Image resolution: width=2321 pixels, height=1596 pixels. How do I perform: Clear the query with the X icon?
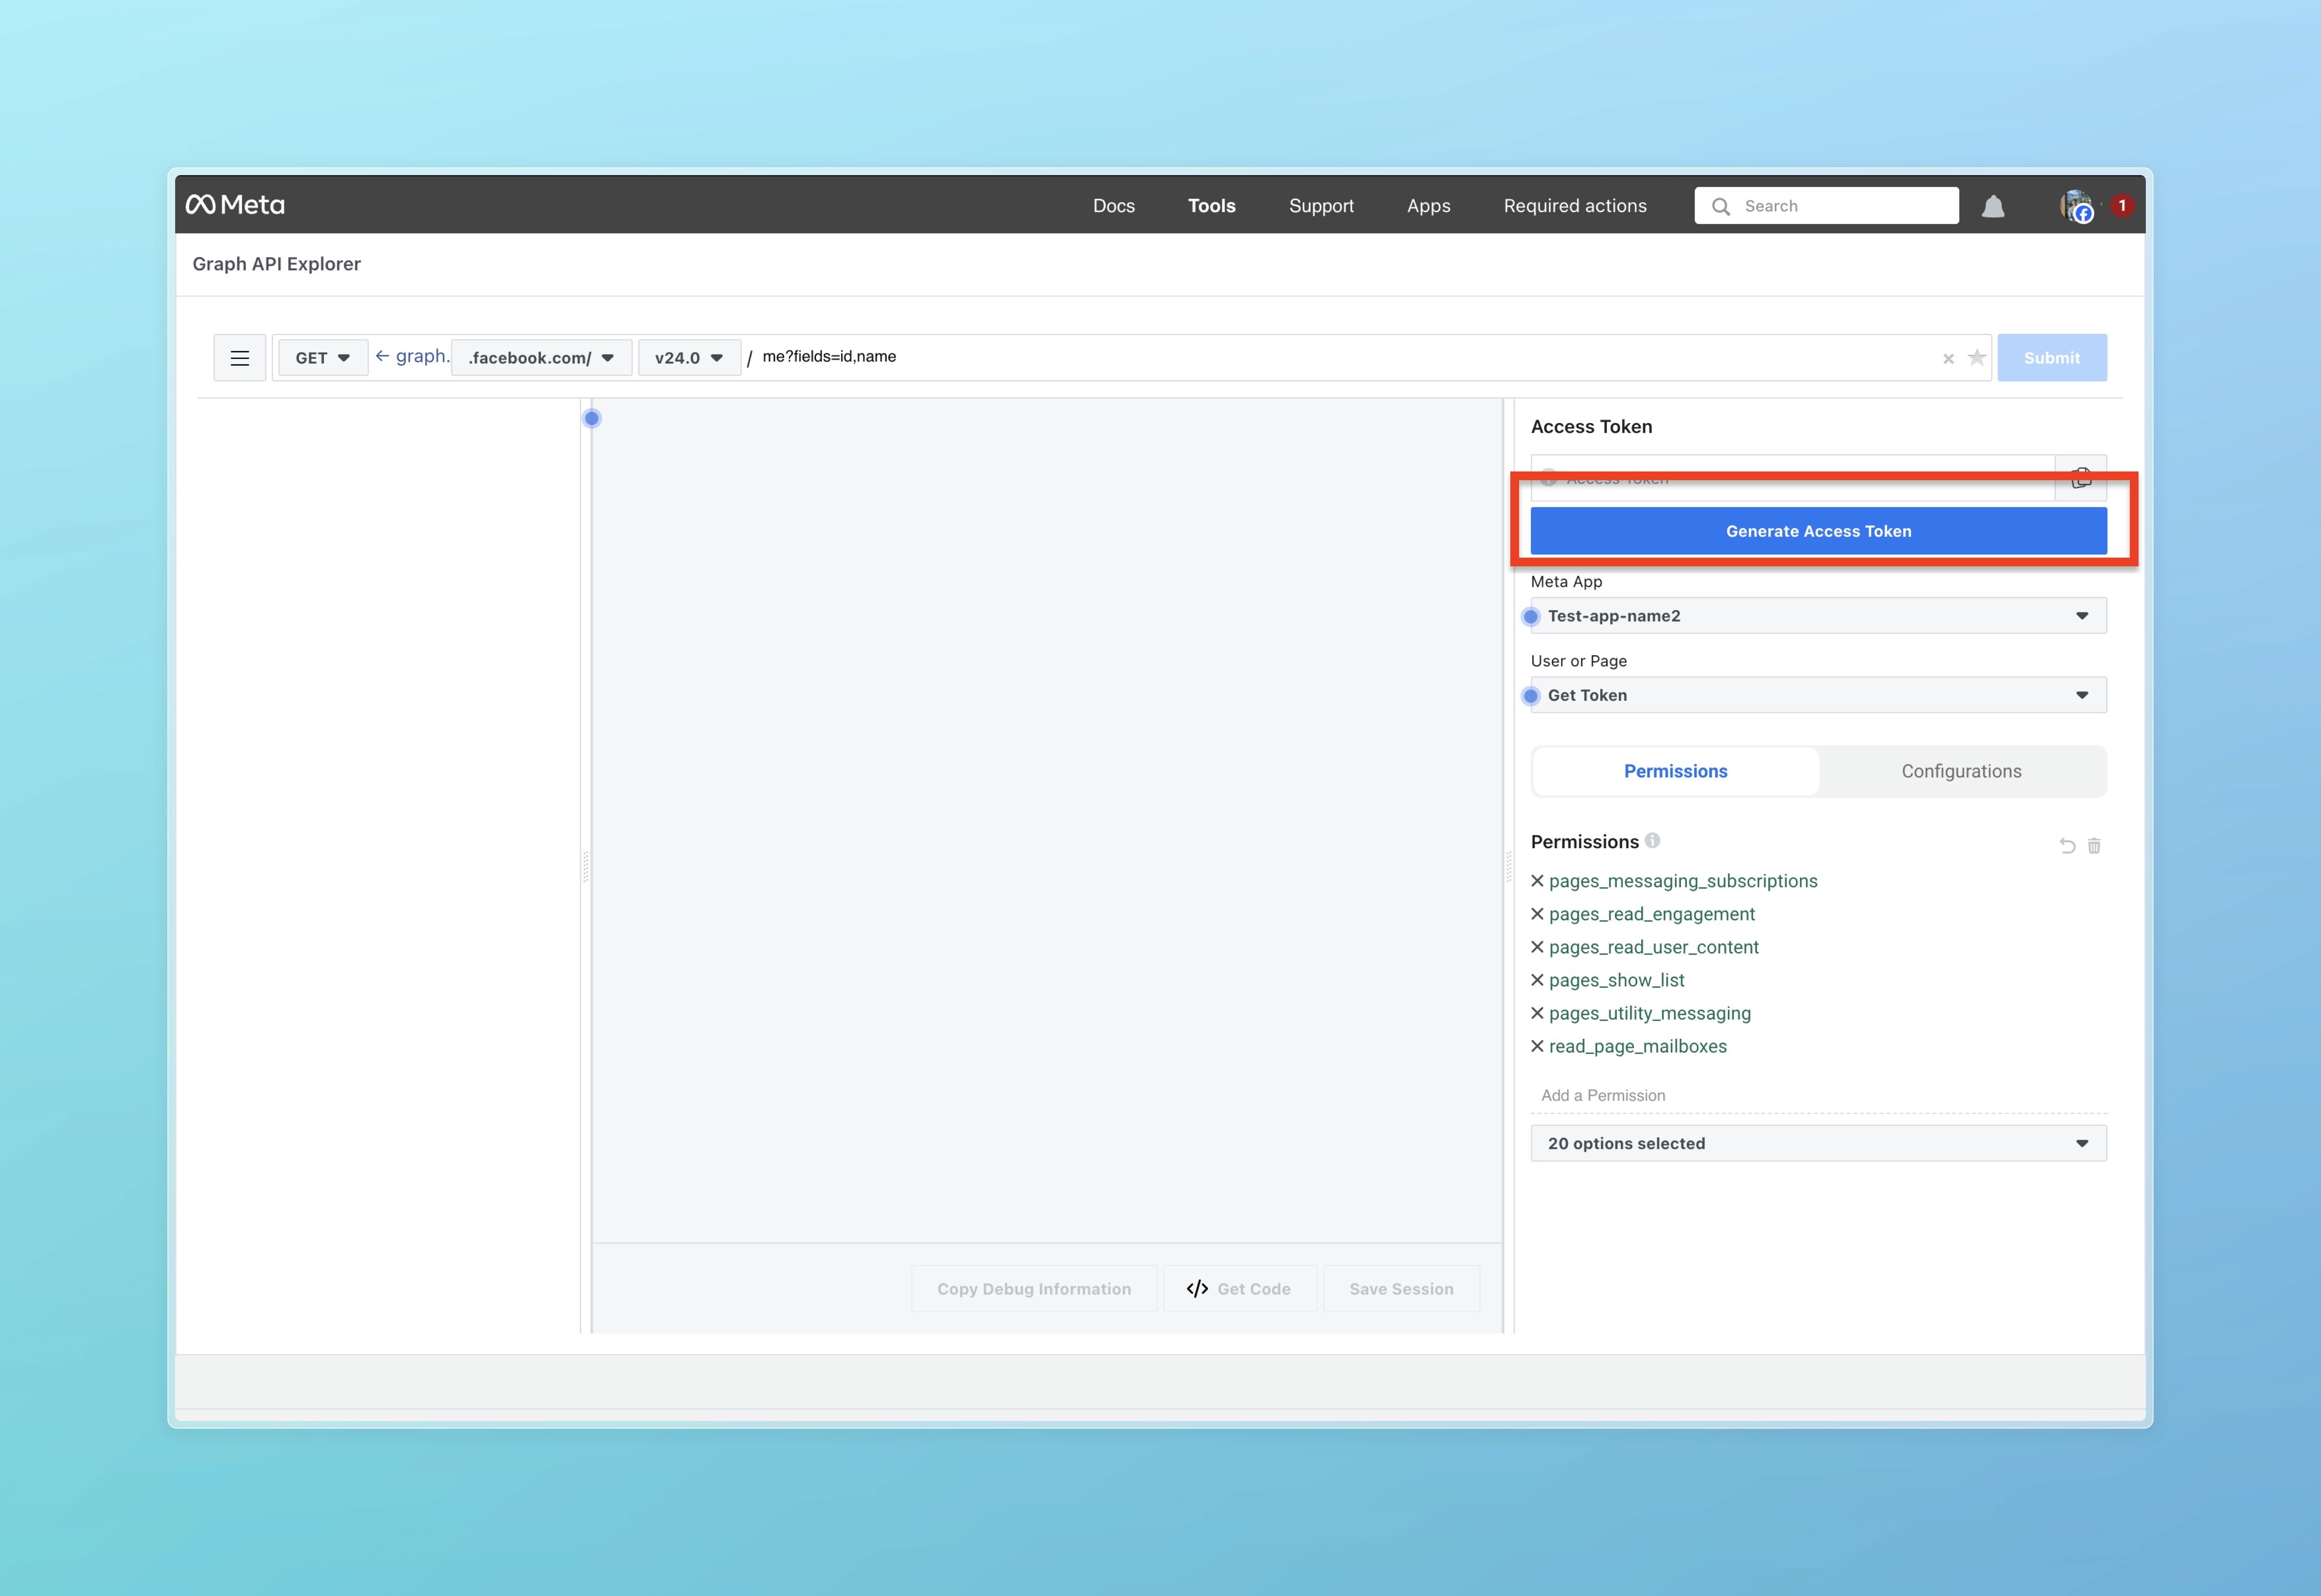click(1948, 359)
